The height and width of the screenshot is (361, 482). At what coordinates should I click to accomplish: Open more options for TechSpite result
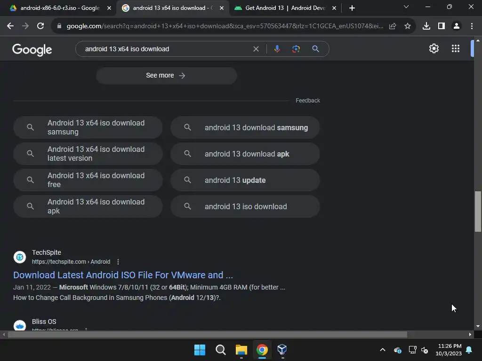click(118, 262)
